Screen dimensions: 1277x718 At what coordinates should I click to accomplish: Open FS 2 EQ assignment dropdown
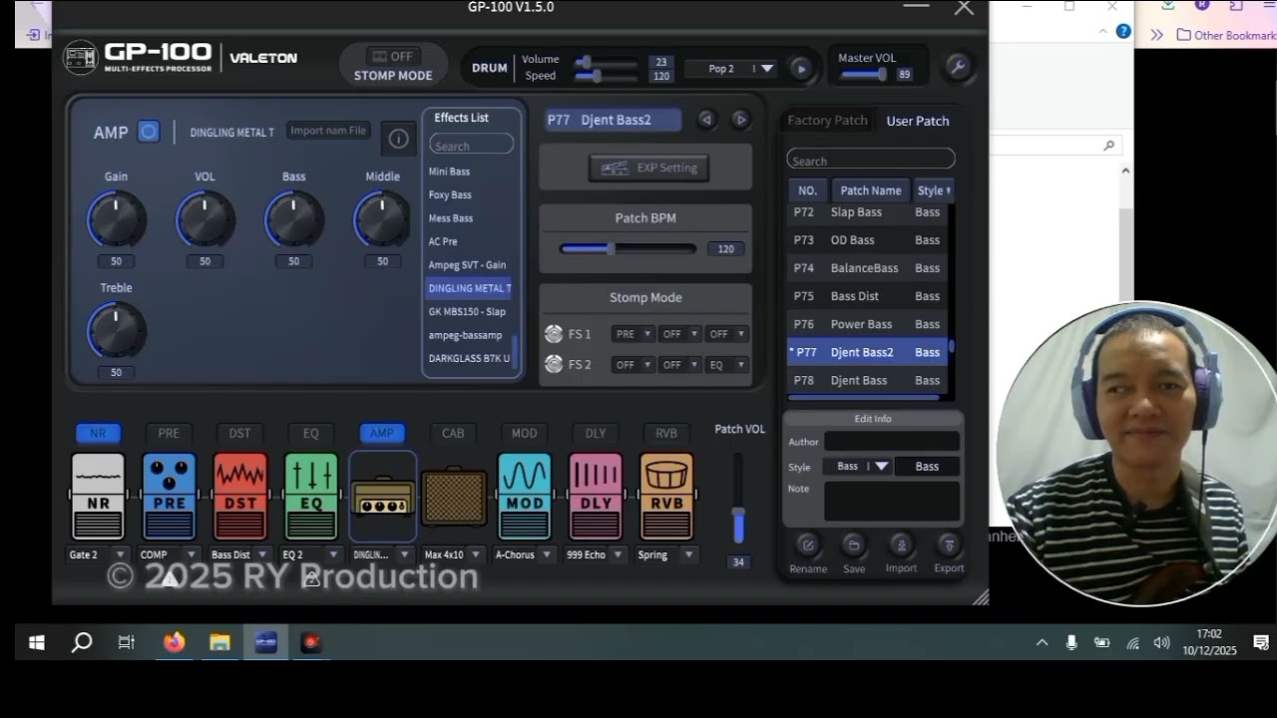coord(726,365)
